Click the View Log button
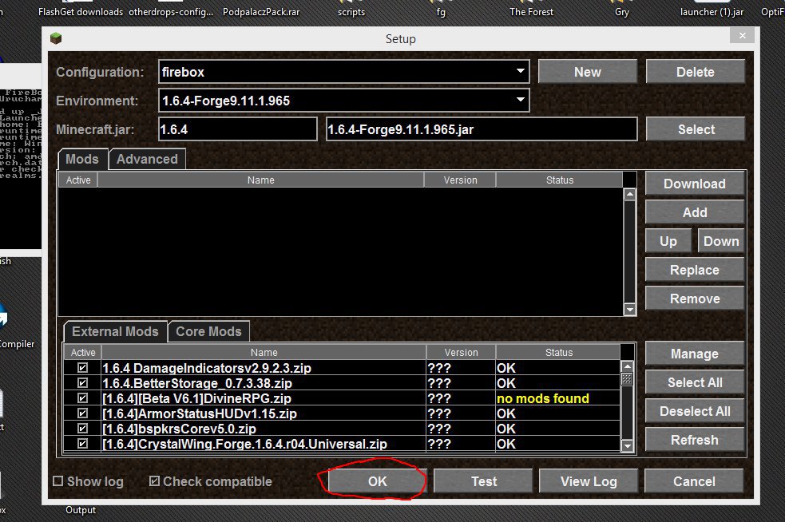Image resolution: width=785 pixels, height=522 pixels. pos(589,481)
